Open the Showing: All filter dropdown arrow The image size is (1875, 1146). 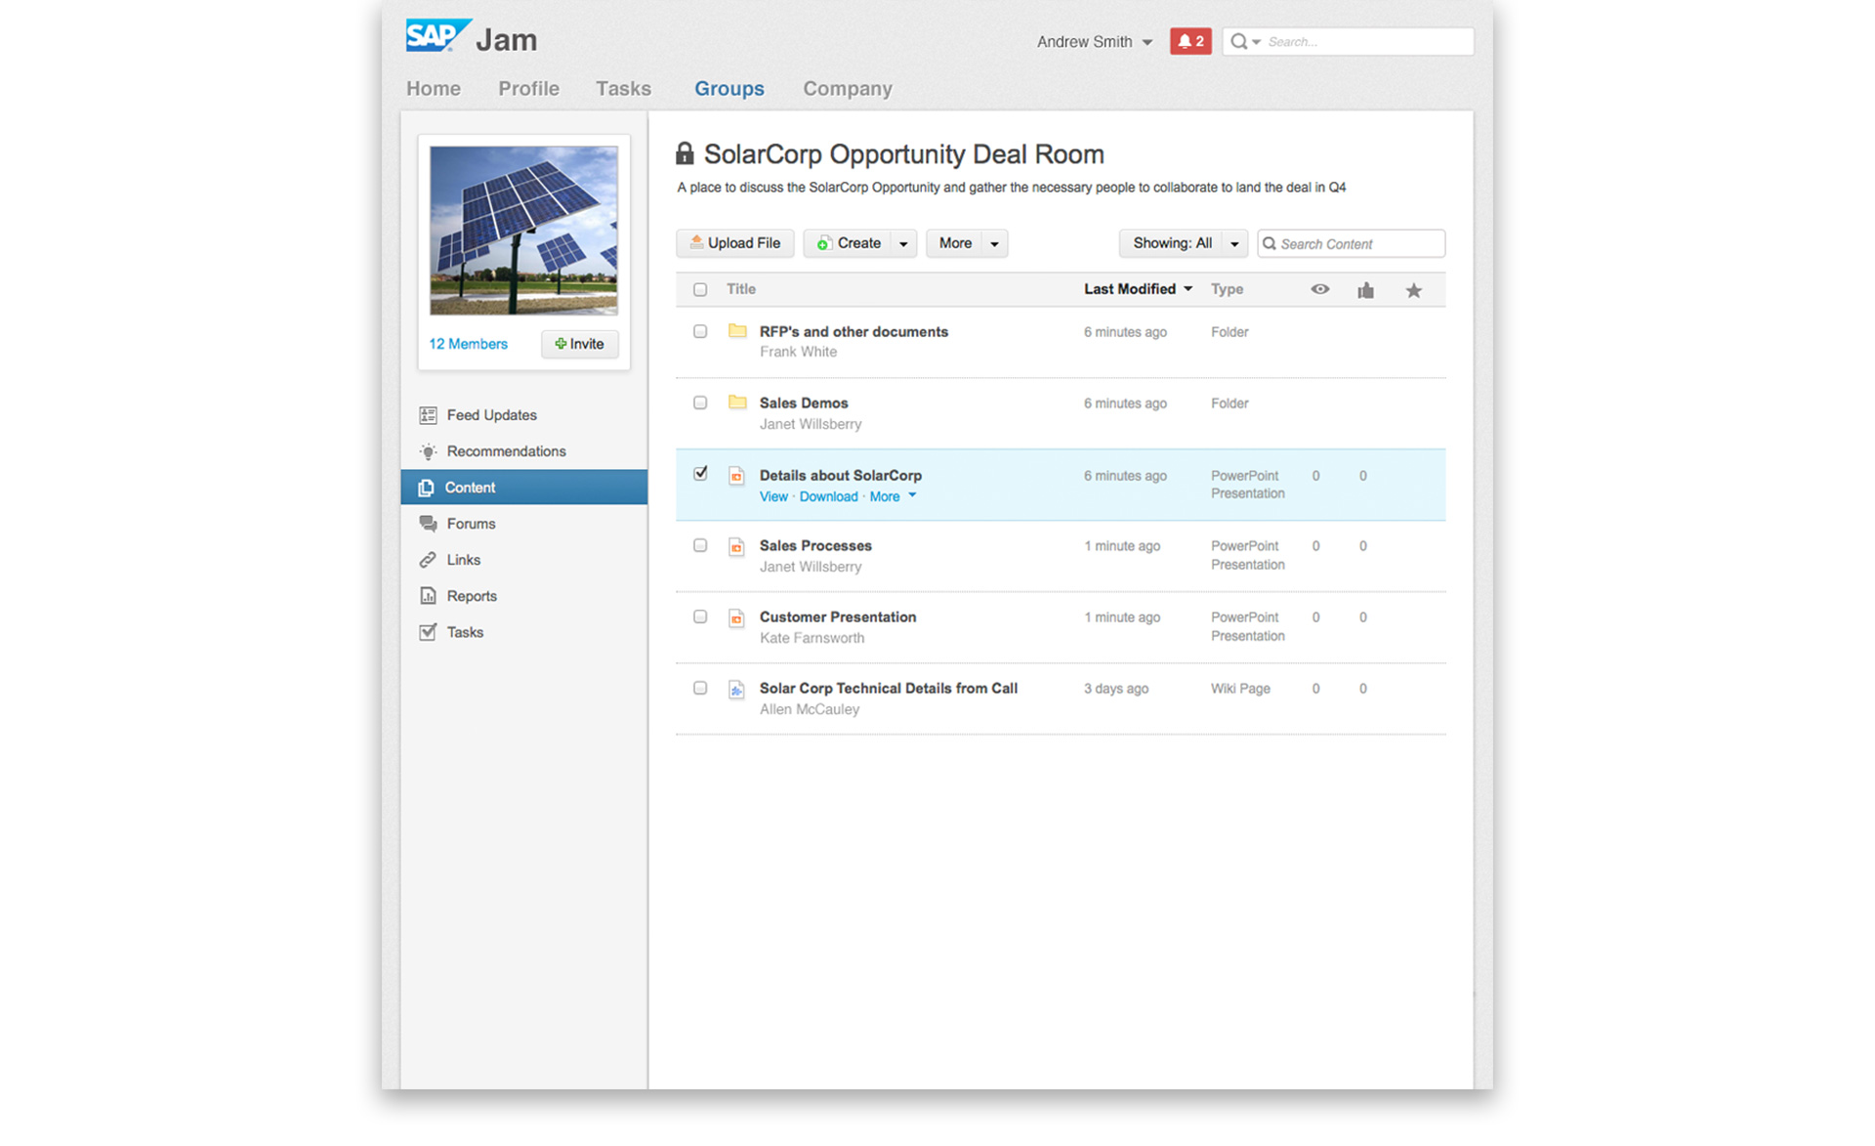1234,243
